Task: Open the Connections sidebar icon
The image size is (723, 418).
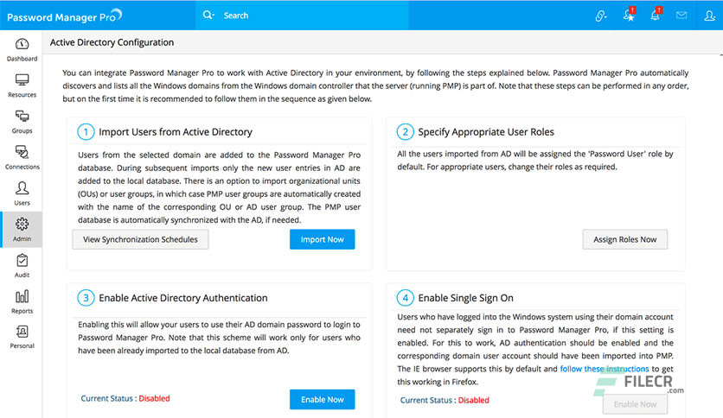Action: [22, 152]
